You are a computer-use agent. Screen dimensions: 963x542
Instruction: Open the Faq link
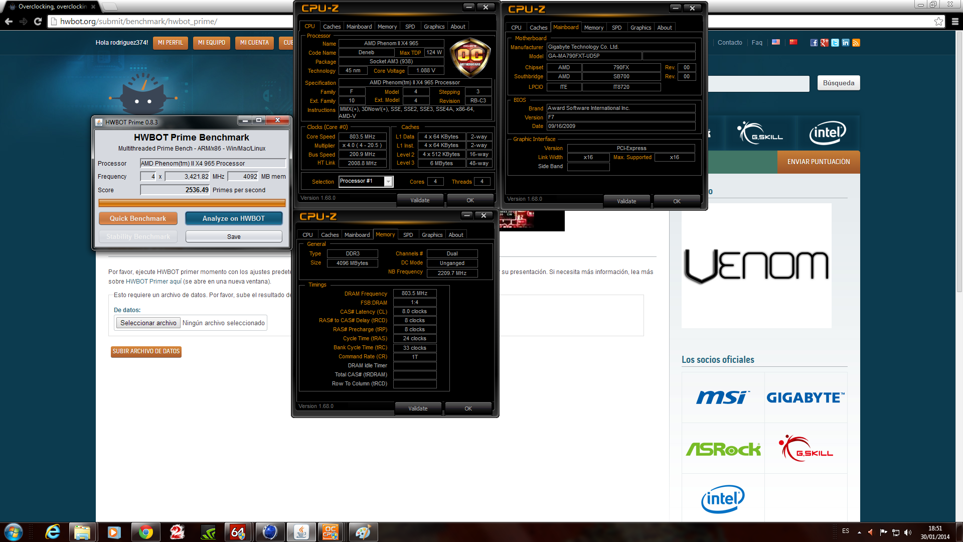(x=757, y=43)
